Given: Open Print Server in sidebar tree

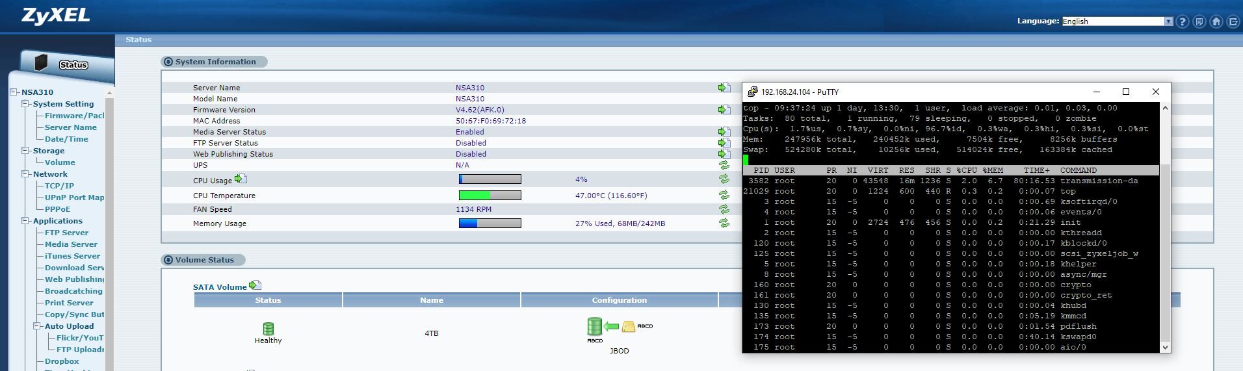Looking at the screenshot, I should [69, 303].
